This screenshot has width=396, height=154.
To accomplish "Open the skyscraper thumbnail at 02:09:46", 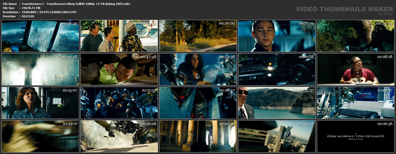I will 277,136.
